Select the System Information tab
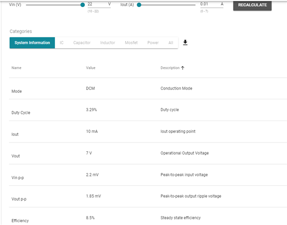Screen dimensions: 287x225 click(x=32, y=43)
